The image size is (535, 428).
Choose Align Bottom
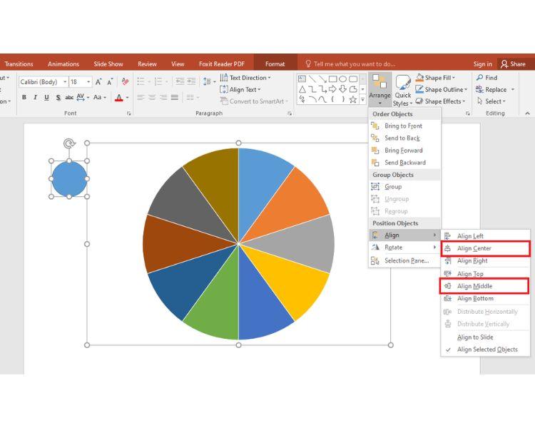(x=486, y=299)
